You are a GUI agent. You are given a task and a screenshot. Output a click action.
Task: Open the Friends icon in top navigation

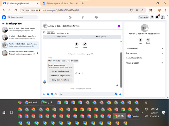83,17
